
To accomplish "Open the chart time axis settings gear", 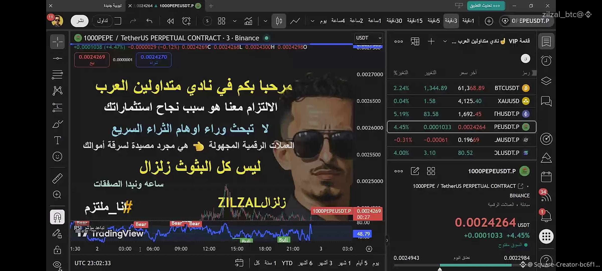I will tap(369, 249).
